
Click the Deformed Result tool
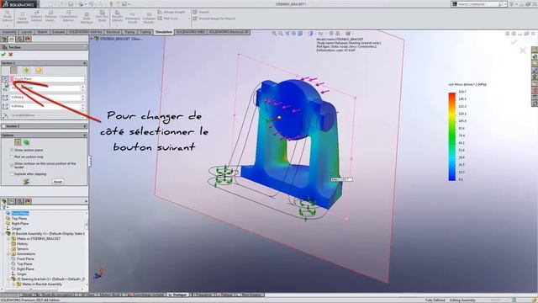tap(133, 17)
